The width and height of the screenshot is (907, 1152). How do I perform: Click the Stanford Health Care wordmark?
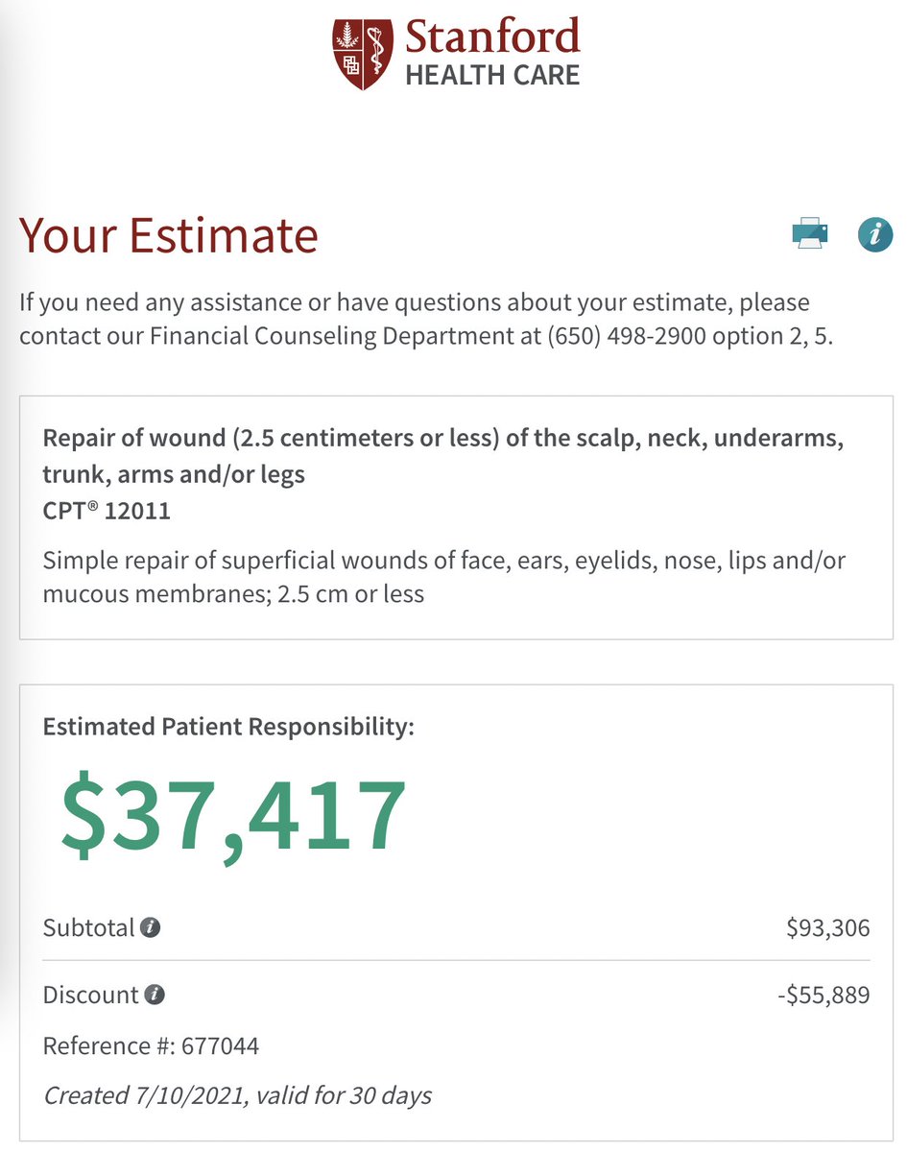coord(492,53)
